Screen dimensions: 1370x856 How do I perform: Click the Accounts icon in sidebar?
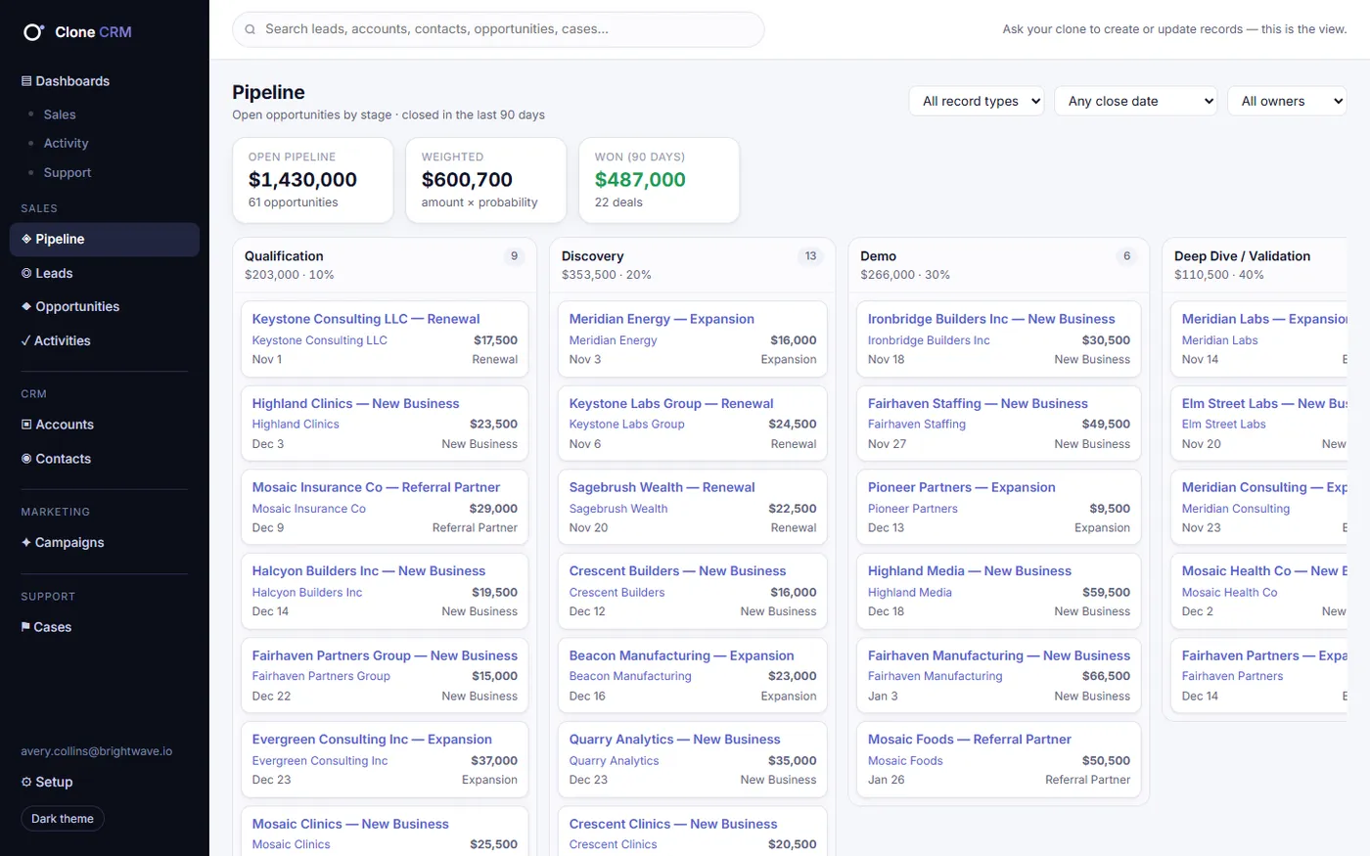point(26,425)
